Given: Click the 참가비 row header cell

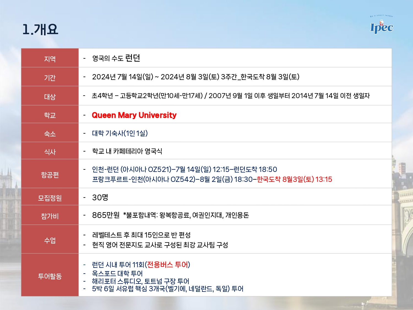Looking at the screenshot, I should coord(50,216).
